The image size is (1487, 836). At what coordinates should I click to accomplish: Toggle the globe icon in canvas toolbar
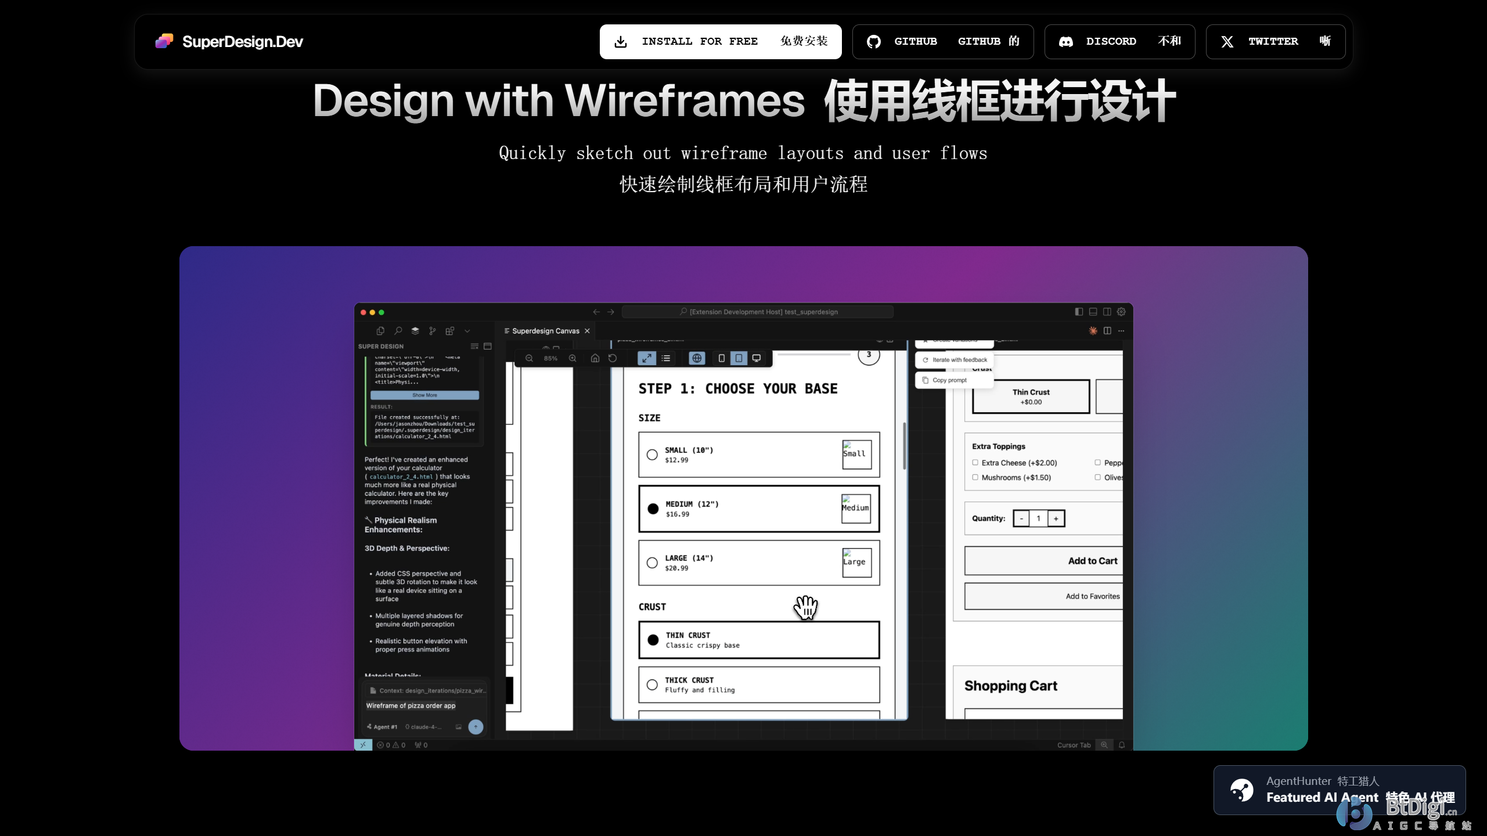[x=697, y=358]
